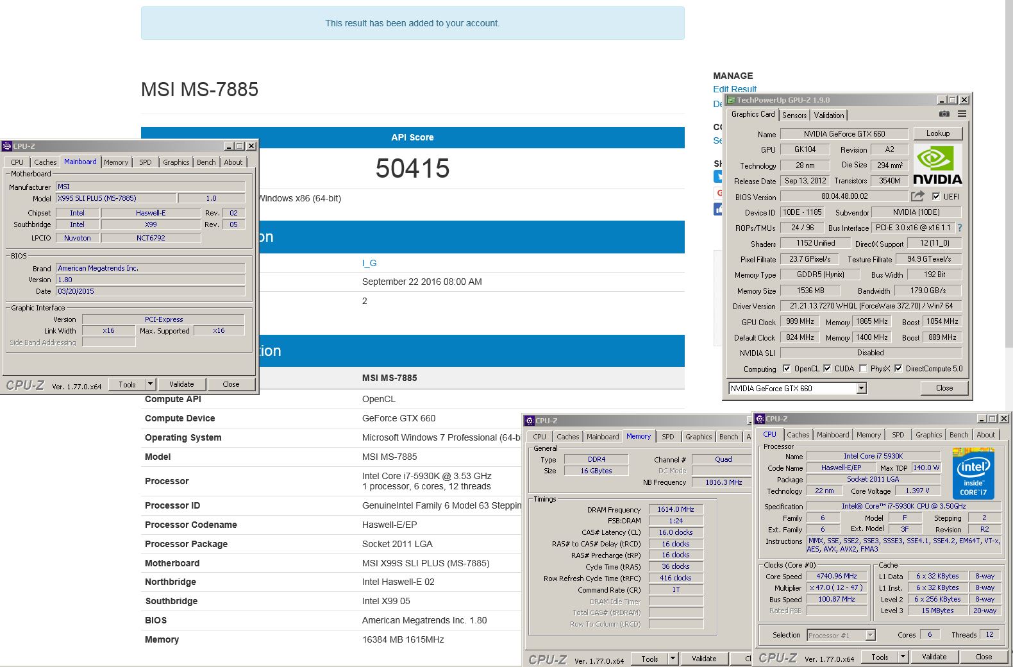Open the Edit Result link
Image resolution: width=1013 pixels, height=667 pixels.
(x=735, y=89)
